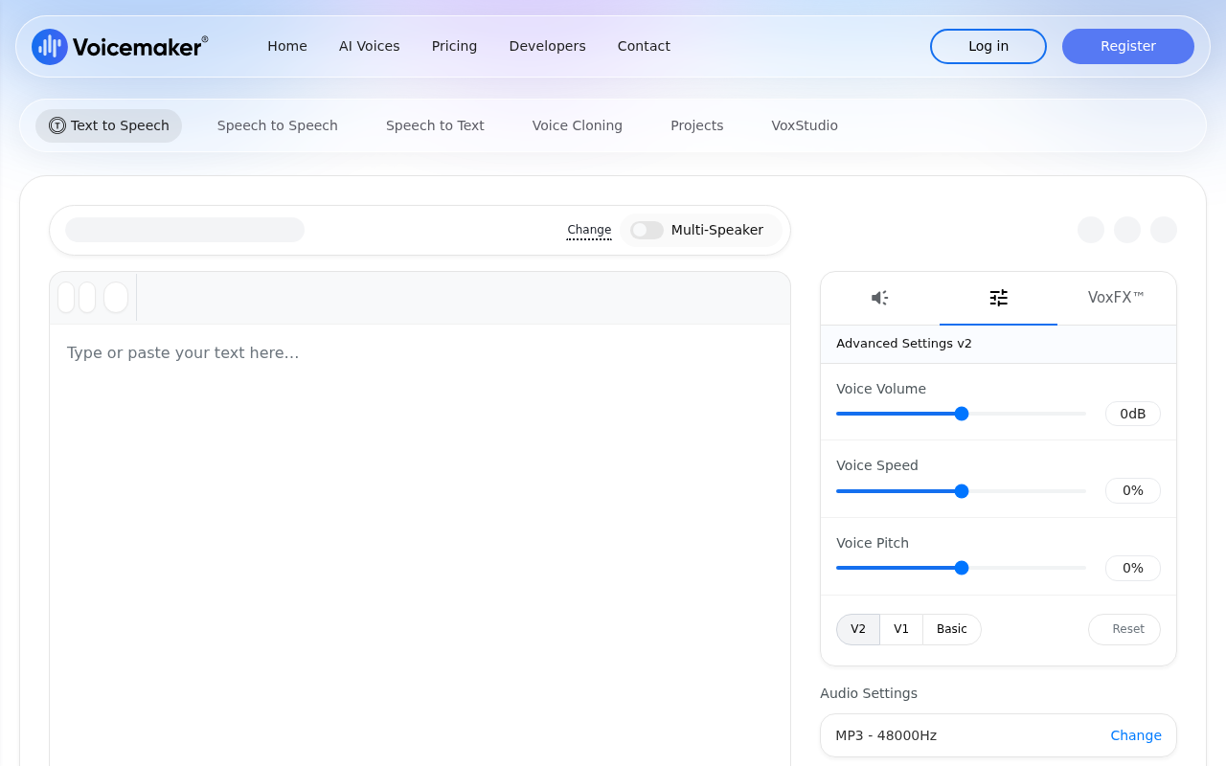The width and height of the screenshot is (1226, 766).
Task: Click the Voice Speed slider handle
Action: pyautogui.click(x=962, y=491)
